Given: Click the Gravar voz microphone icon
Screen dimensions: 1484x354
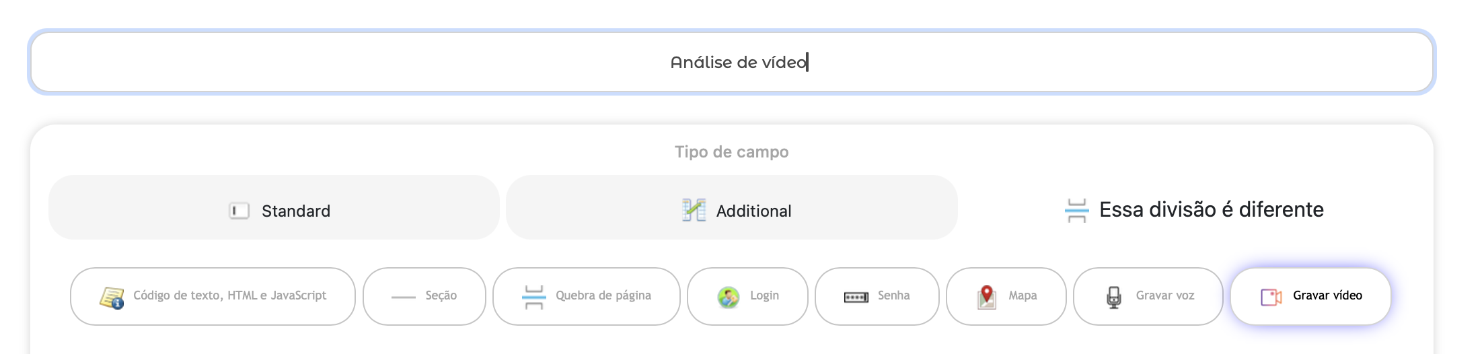Looking at the screenshot, I should (1114, 297).
